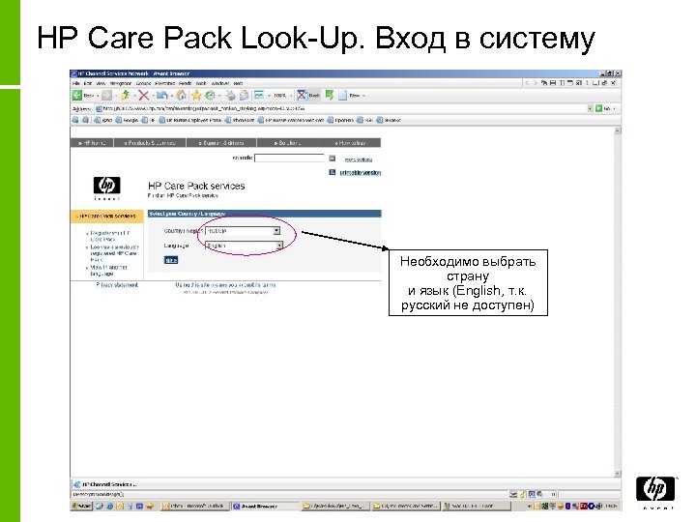The image size is (696, 522).
Task: Click the printable version link
Action: click(x=360, y=173)
